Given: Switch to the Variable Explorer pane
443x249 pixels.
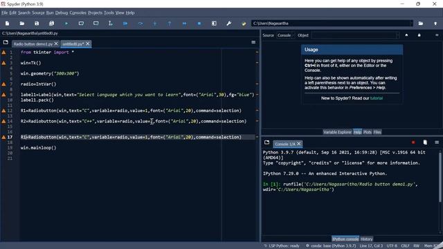Looking at the screenshot, I should point(337,132).
